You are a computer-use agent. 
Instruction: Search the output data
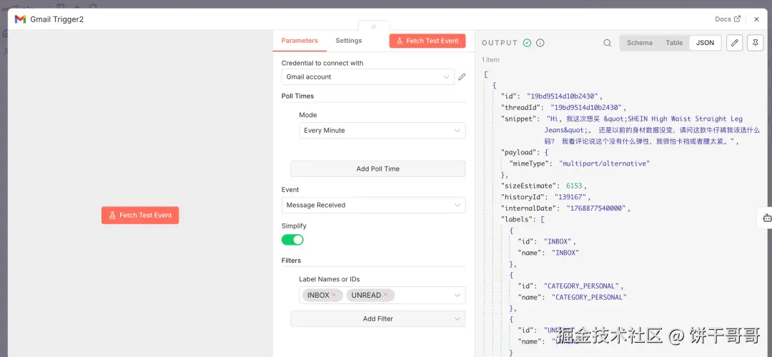607,43
